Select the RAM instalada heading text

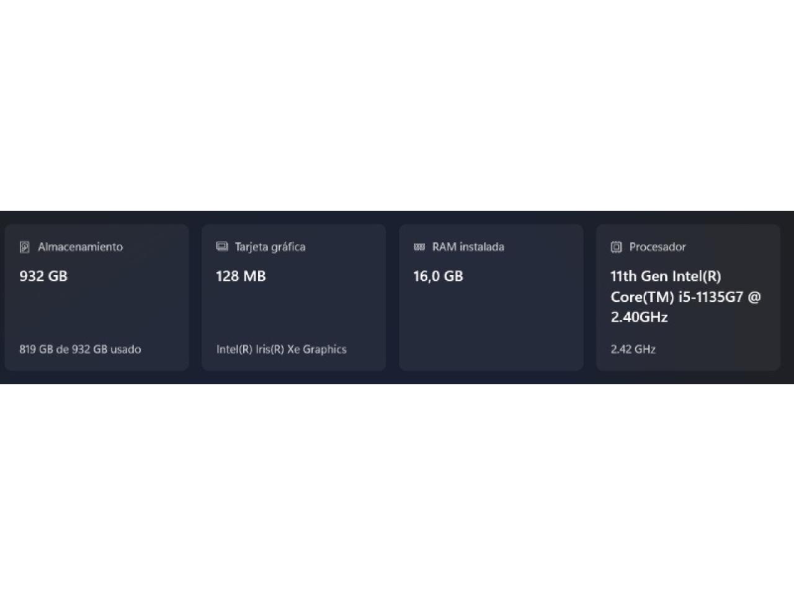pyautogui.click(x=468, y=247)
